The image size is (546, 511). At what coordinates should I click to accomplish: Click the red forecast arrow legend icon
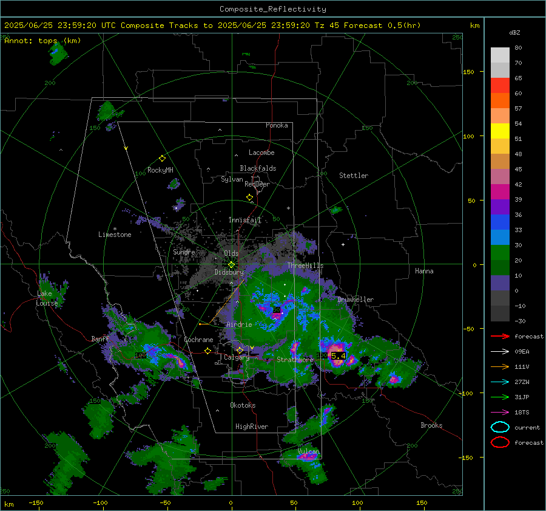coord(500,336)
